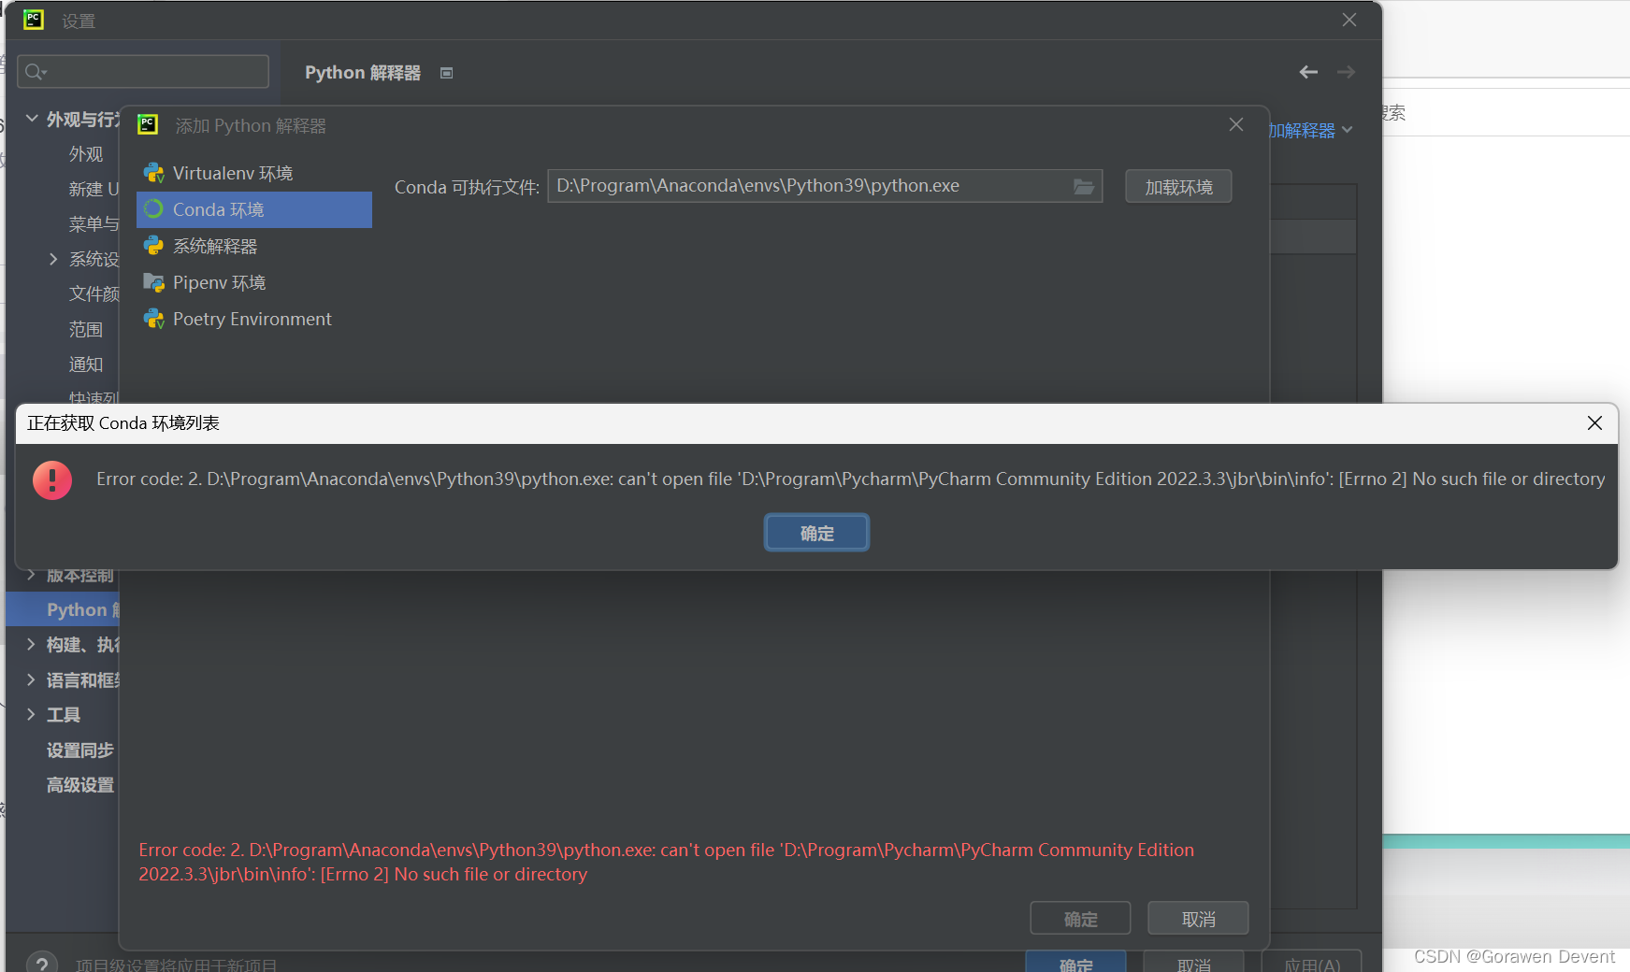Click 应用(A) button in Settings
Viewport: 1630px width, 972px height.
coord(1311,963)
